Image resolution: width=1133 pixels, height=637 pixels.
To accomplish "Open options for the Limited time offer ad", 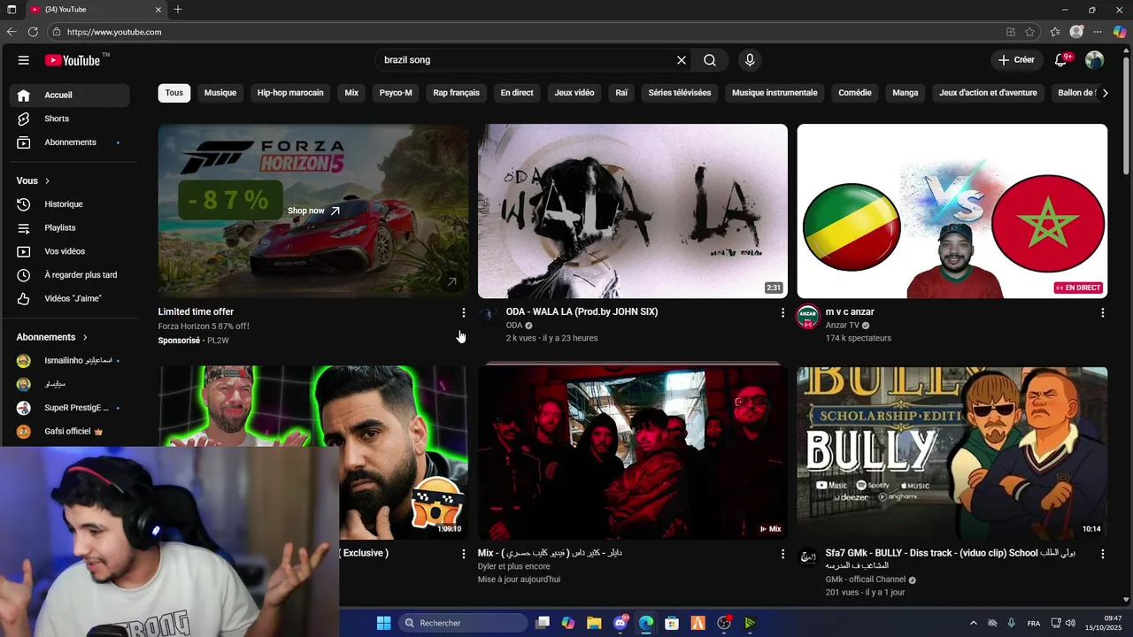I will (463, 312).
